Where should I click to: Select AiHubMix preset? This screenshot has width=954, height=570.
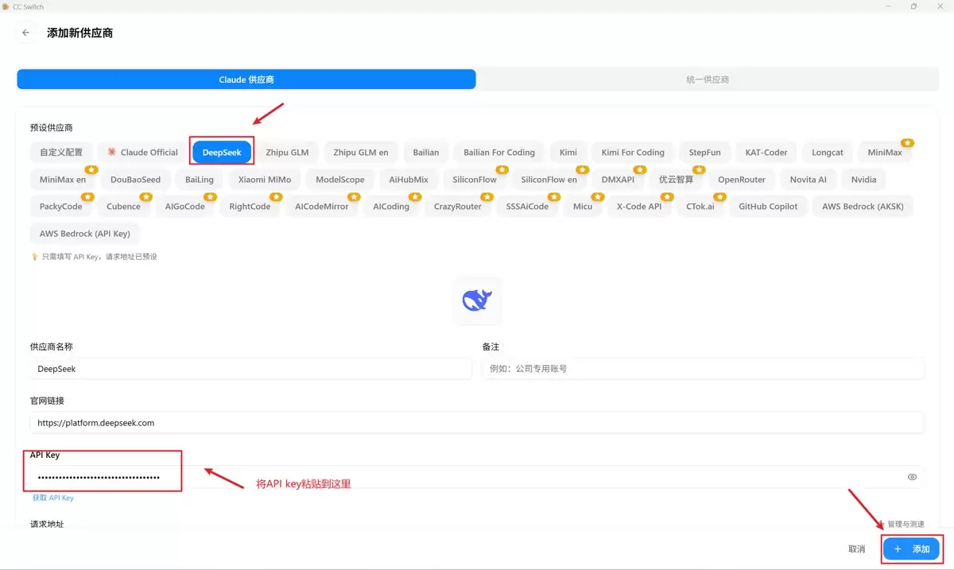pos(409,180)
